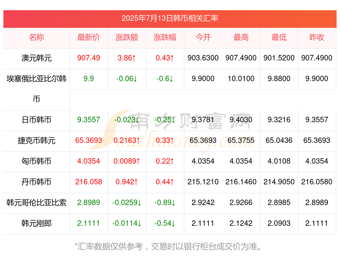Click the 捷克币韩元 row name
This screenshot has width=340, height=257.
[x=36, y=141]
